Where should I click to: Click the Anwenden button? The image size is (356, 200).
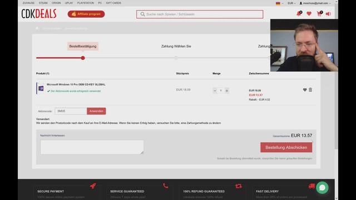click(x=96, y=111)
